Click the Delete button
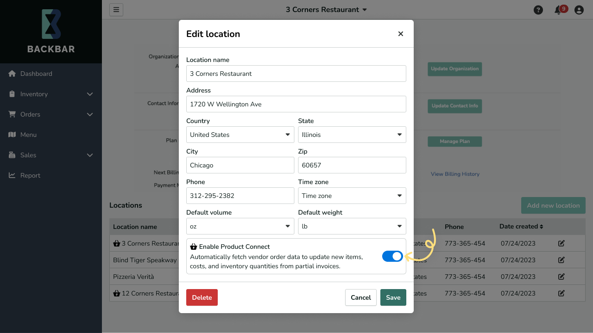This screenshot has height=333, width=593. click(202, 297)
